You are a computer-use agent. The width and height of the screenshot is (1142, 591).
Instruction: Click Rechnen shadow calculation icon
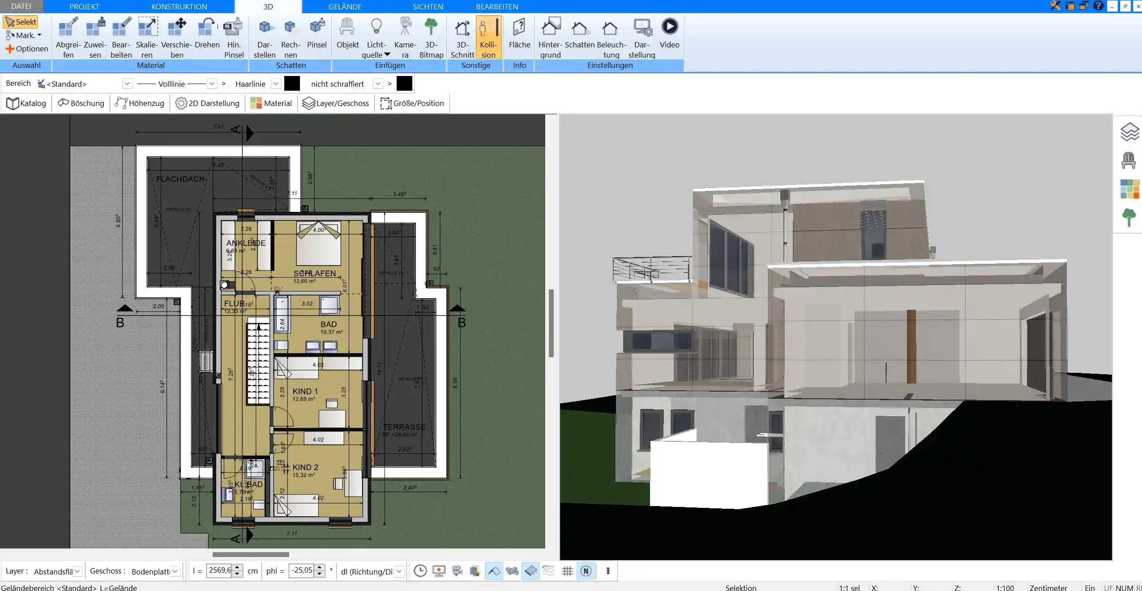tap(291, 38)
